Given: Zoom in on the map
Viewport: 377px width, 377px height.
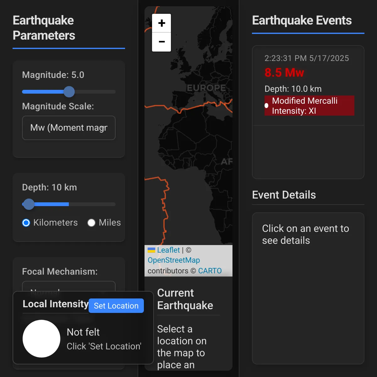Looking at the screenshot, I should [x=161, y=23].
